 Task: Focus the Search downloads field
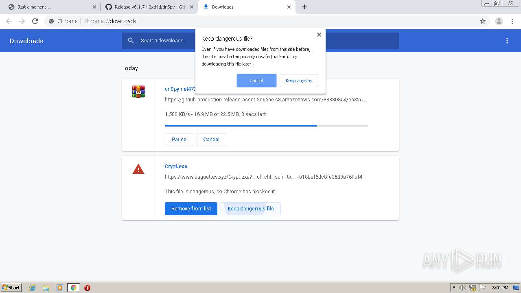click(x=260, y=41)
